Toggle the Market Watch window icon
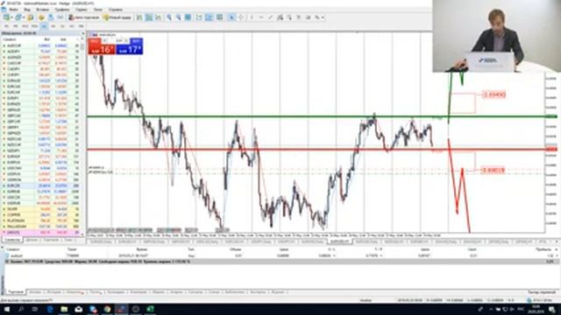This screenshot has width=561, height=315. pos(31,17)
